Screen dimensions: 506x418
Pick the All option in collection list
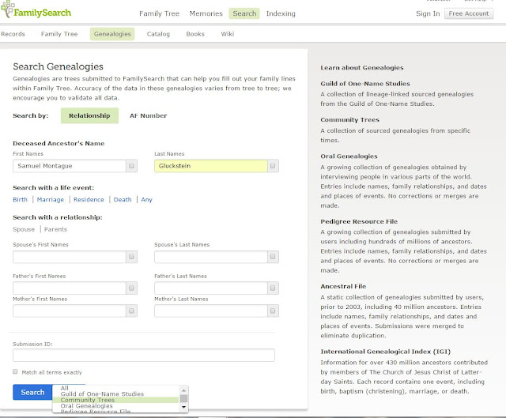65,388
